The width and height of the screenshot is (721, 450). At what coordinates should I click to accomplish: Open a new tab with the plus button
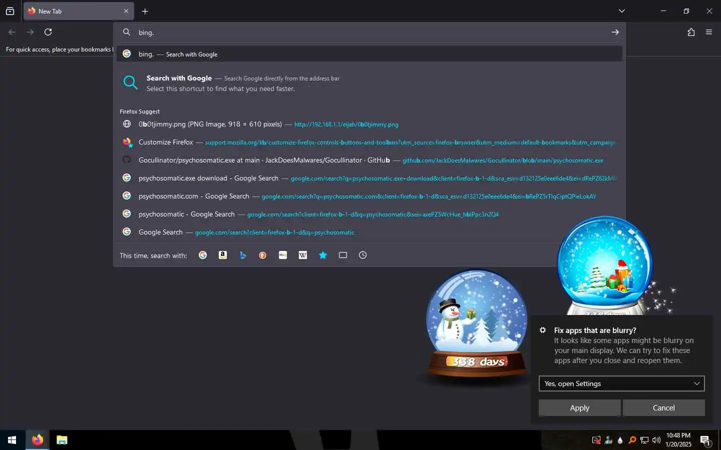[145, 11]
